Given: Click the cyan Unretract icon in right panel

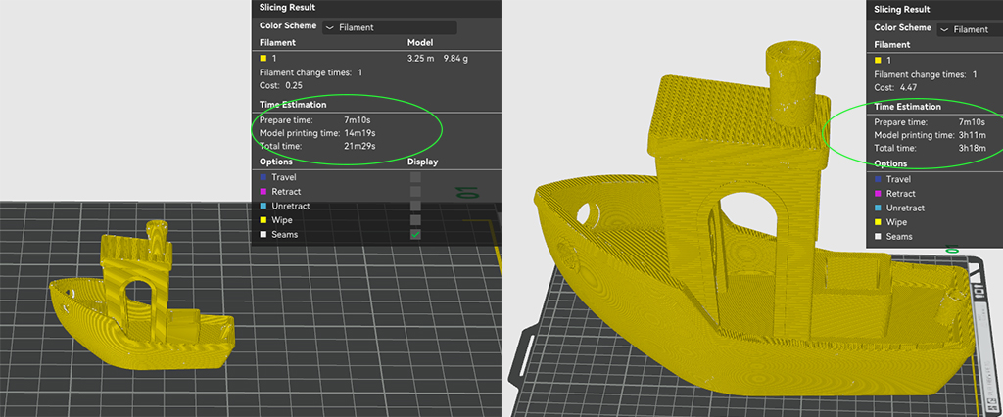Looking at the screenshot, I should [878, 208].
